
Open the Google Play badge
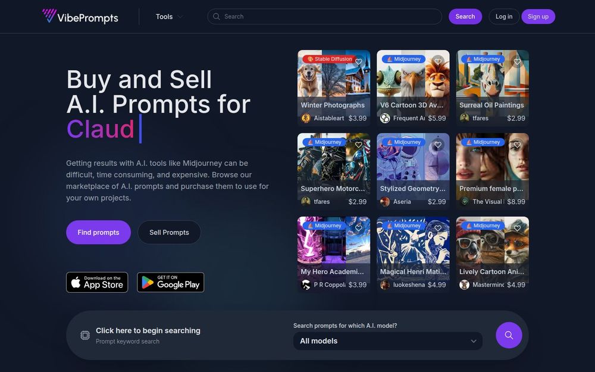(x=170, y=282)
